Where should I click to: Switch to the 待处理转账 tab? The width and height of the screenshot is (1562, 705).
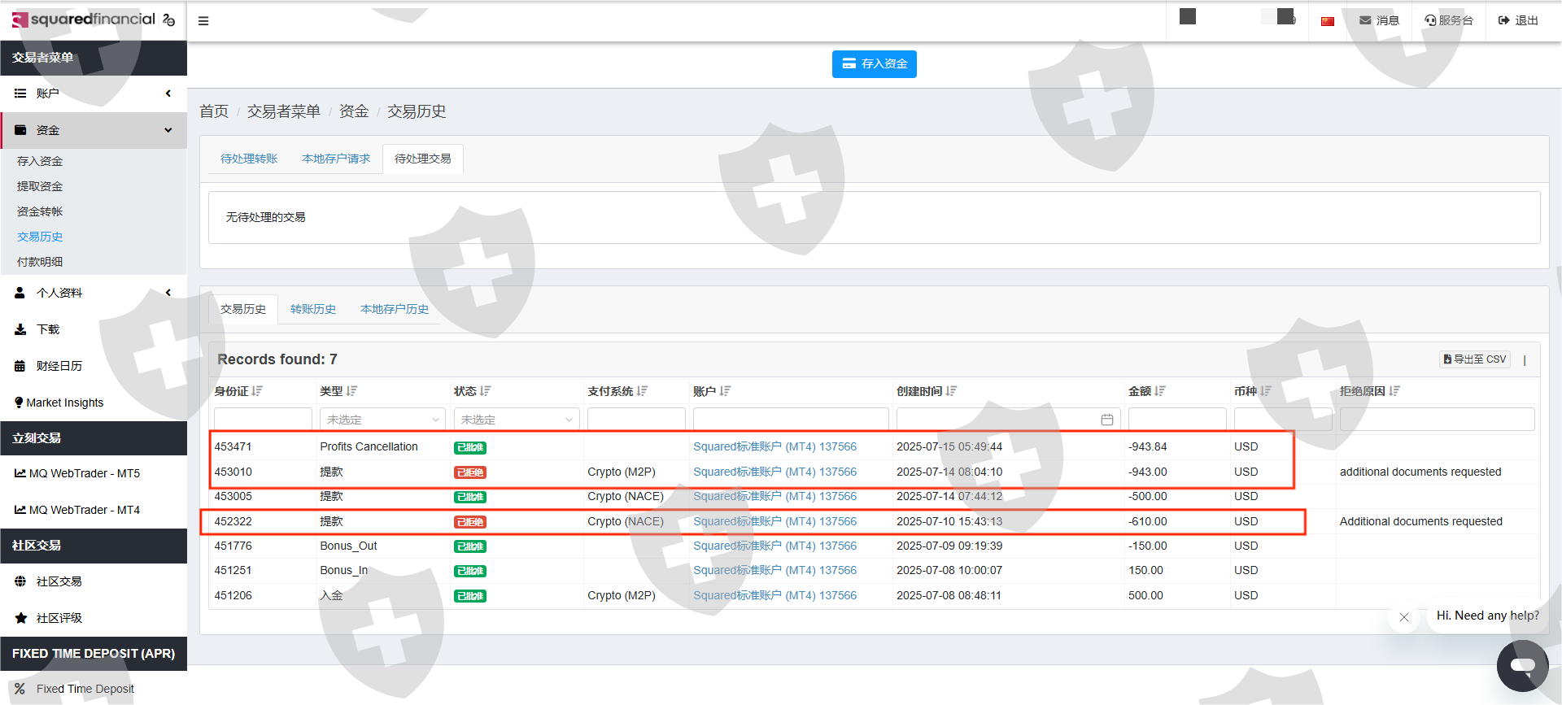coord(249,159)
